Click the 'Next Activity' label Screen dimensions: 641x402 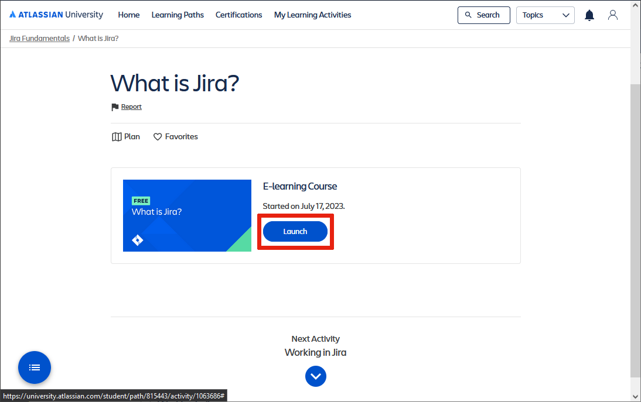pyautogui.click(x=316, y=339)
